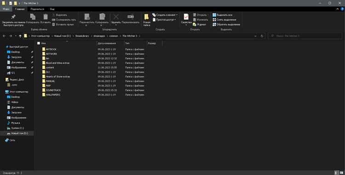
Task: Refresh the current folder view
Action: pyautogui.click(x=262, y=36)
